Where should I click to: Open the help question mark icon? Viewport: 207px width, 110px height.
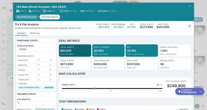(3, 90)
